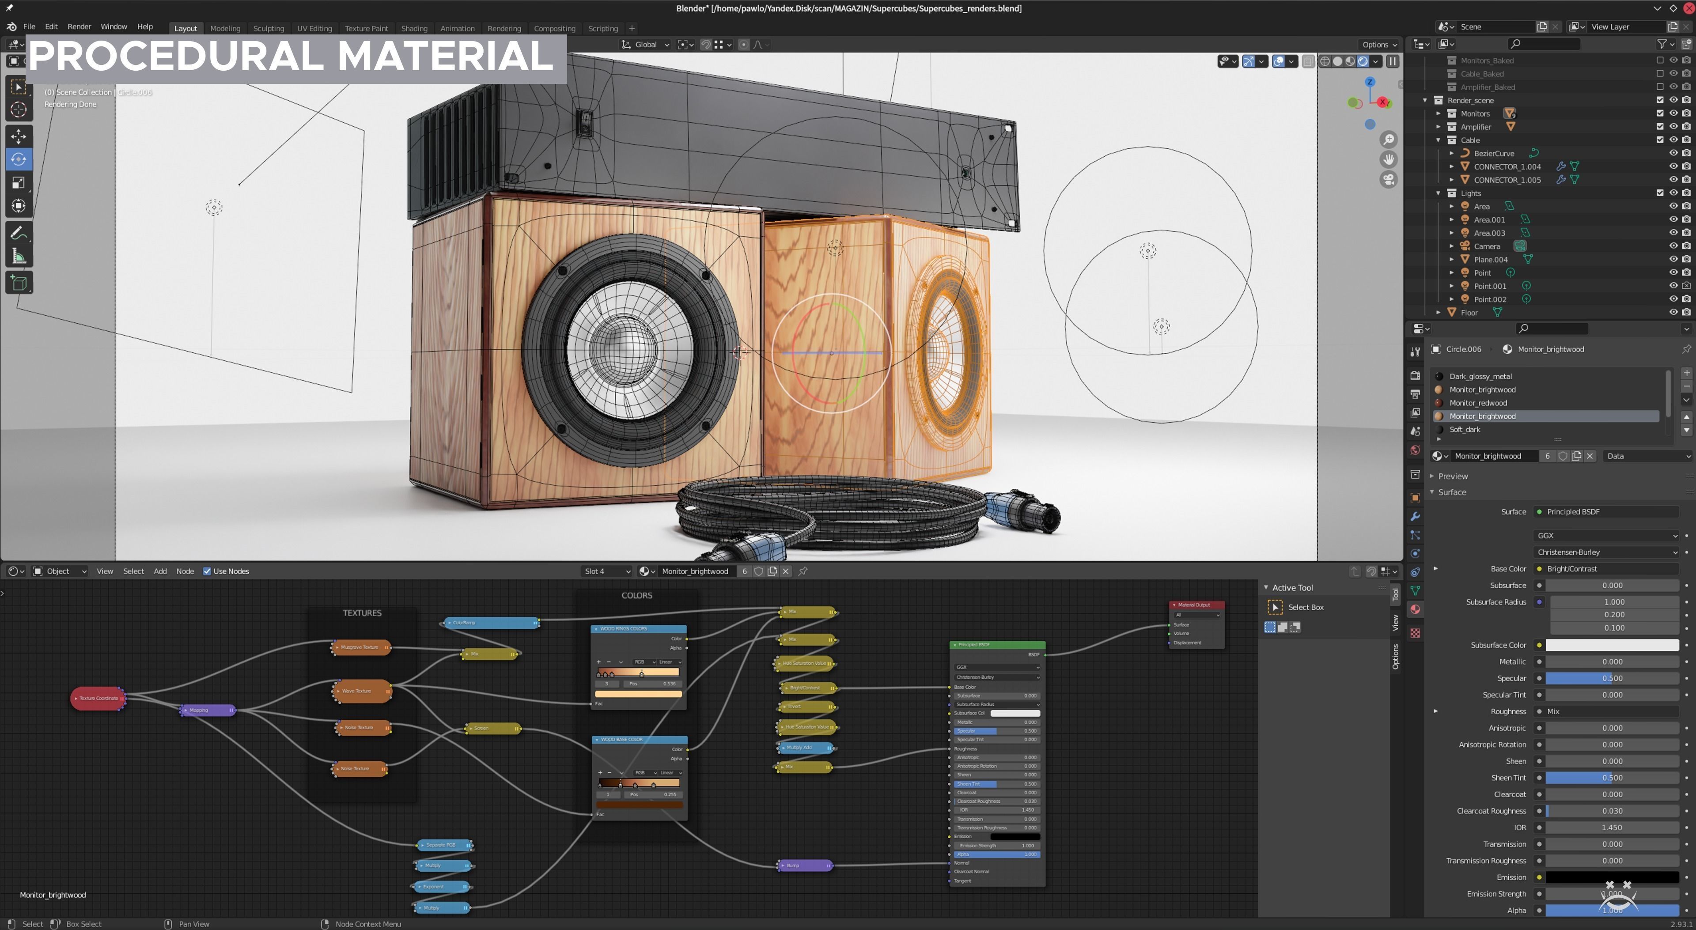Enable Monitors_Baked collection checkbox
This screenshot has width=1696, height=930.
[x=1659, y=60]
